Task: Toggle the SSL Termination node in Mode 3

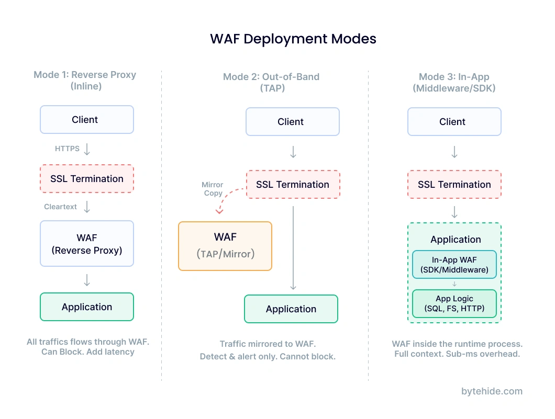Action: pos(454,184)
